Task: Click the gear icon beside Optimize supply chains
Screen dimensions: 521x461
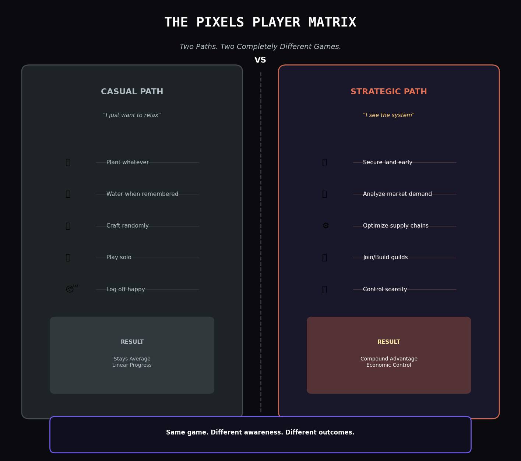Action: pyautogui.click(x=325, y=226)
